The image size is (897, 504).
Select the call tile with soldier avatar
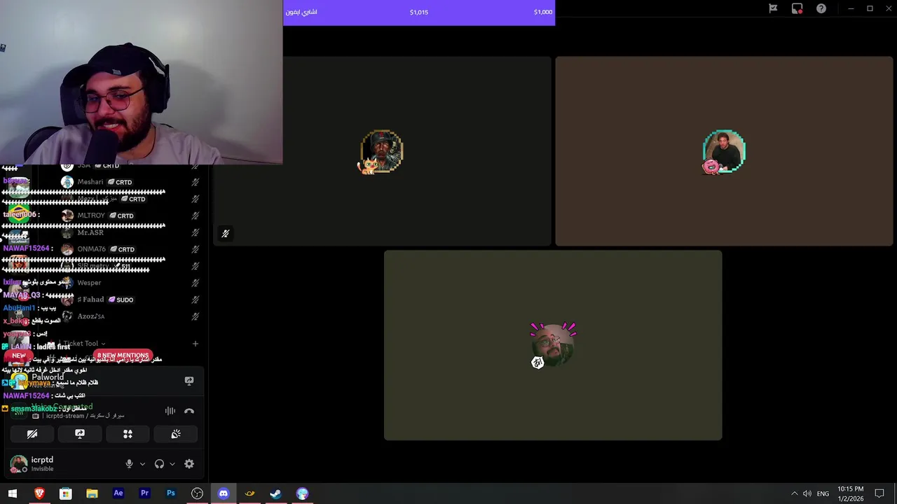382,151
